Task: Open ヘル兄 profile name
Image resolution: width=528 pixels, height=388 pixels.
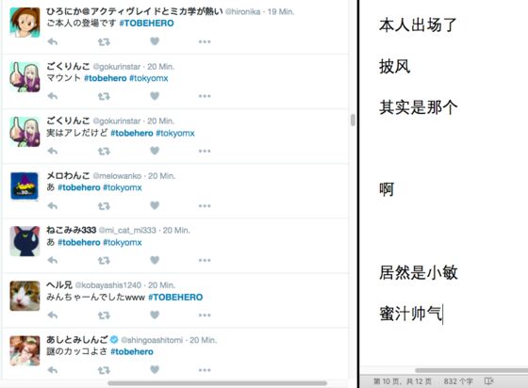Action: 59,285
